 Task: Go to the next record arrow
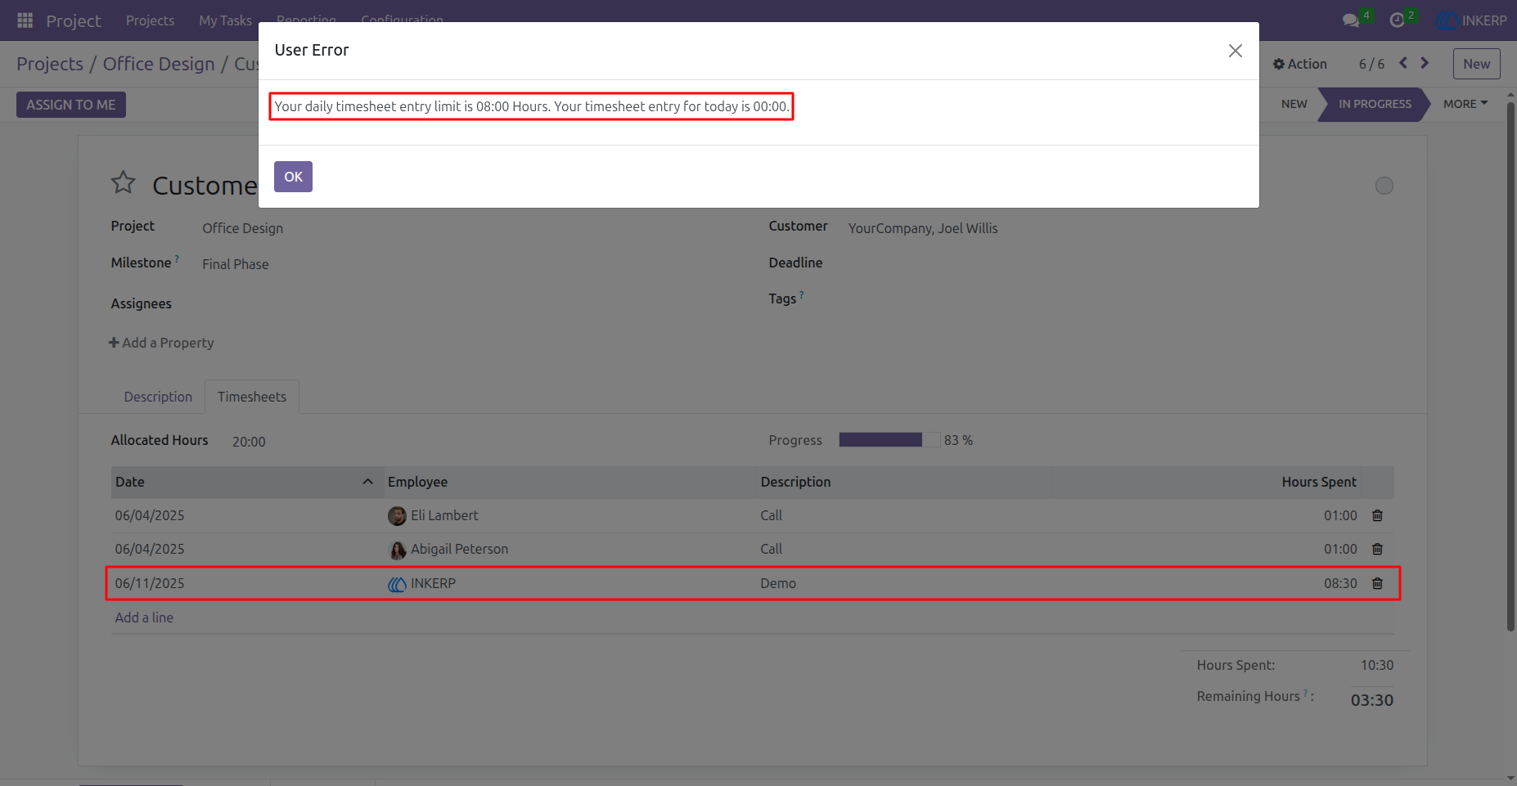pos(1425,63)
